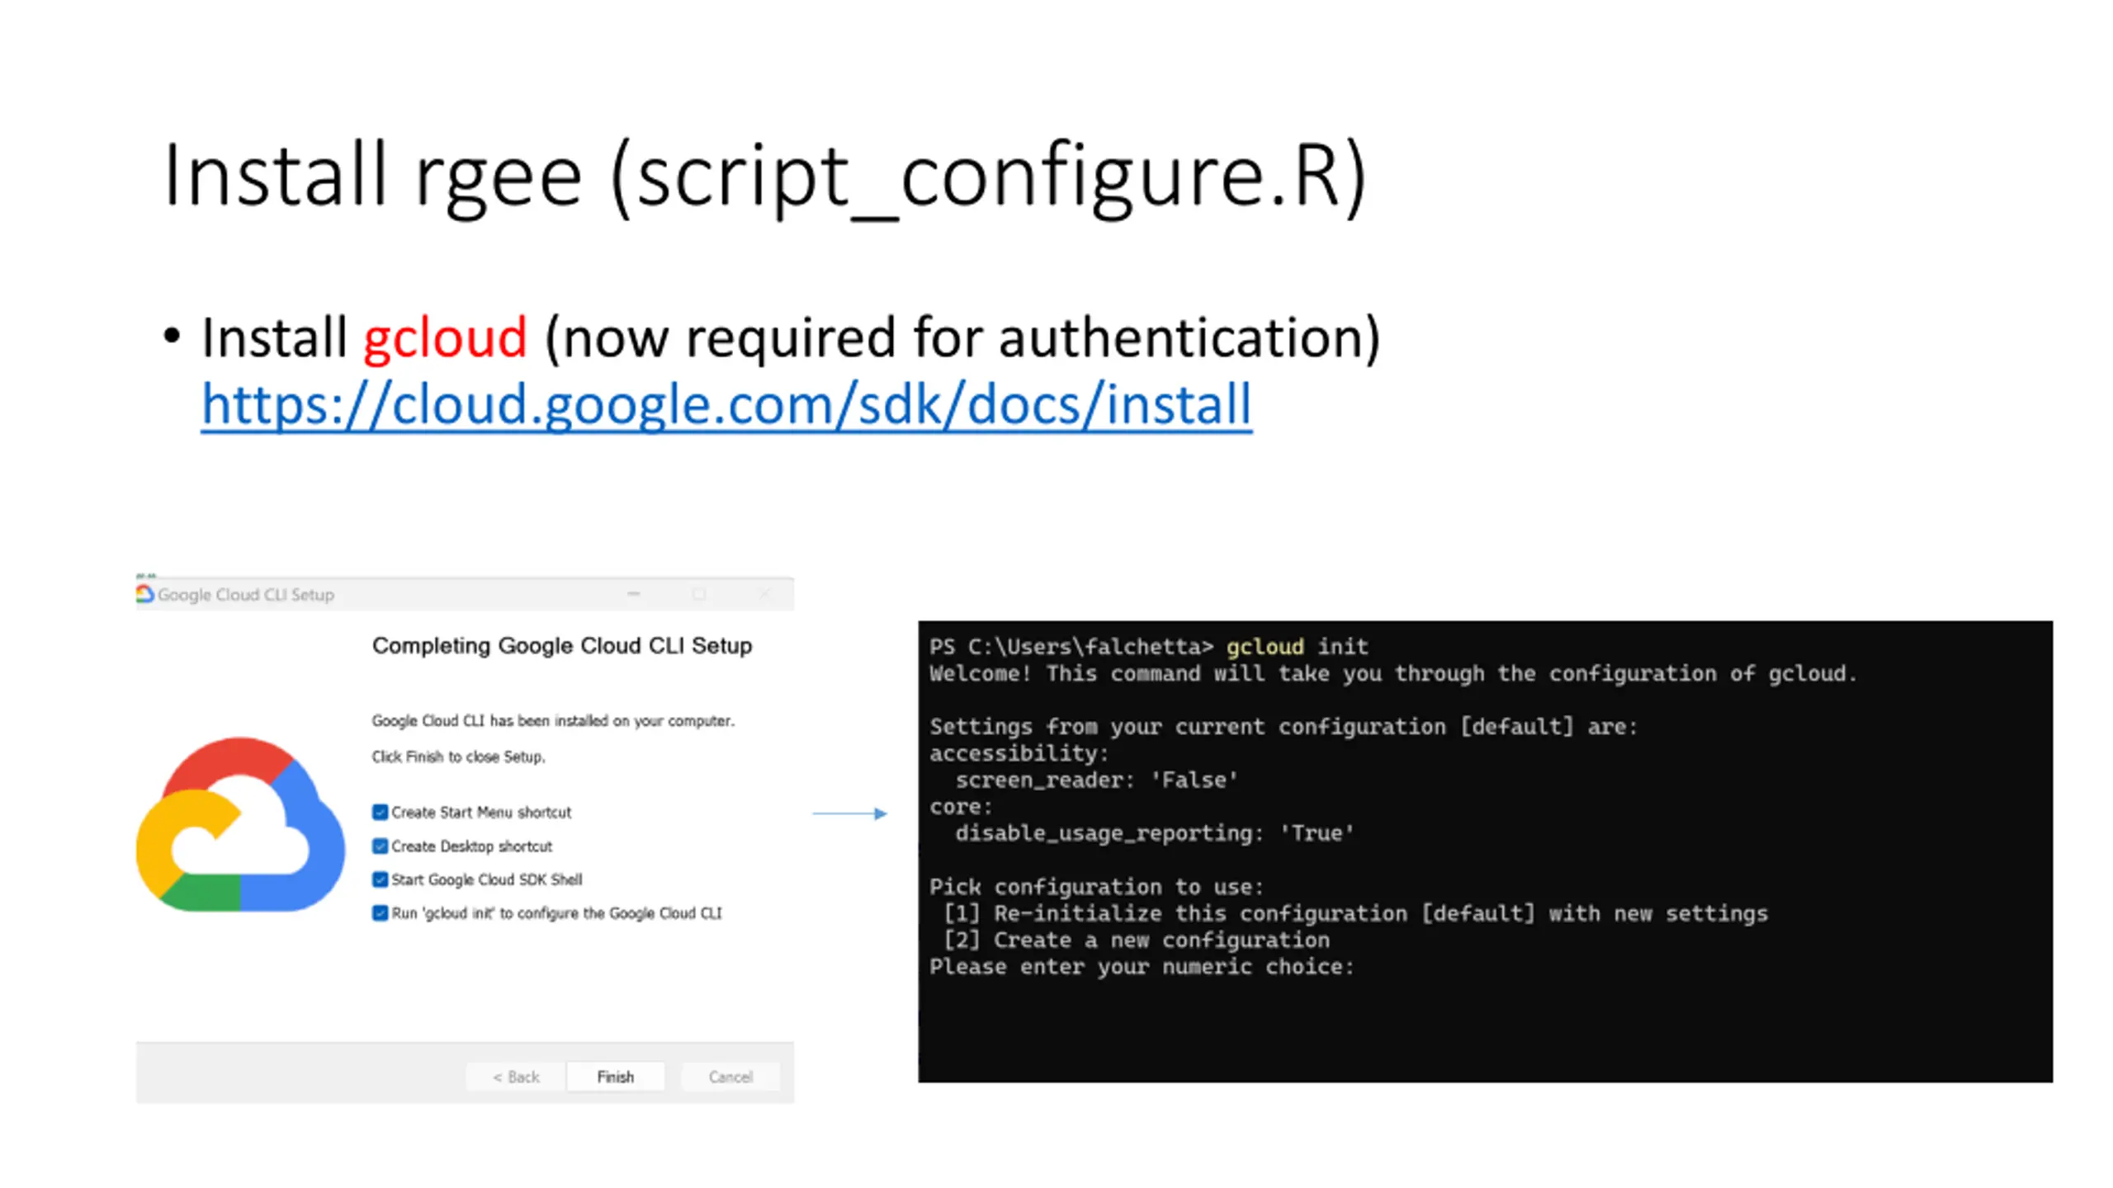Click the large Google Cloud logo image
Screen dimensions: 2113x1188
(240, 824)
